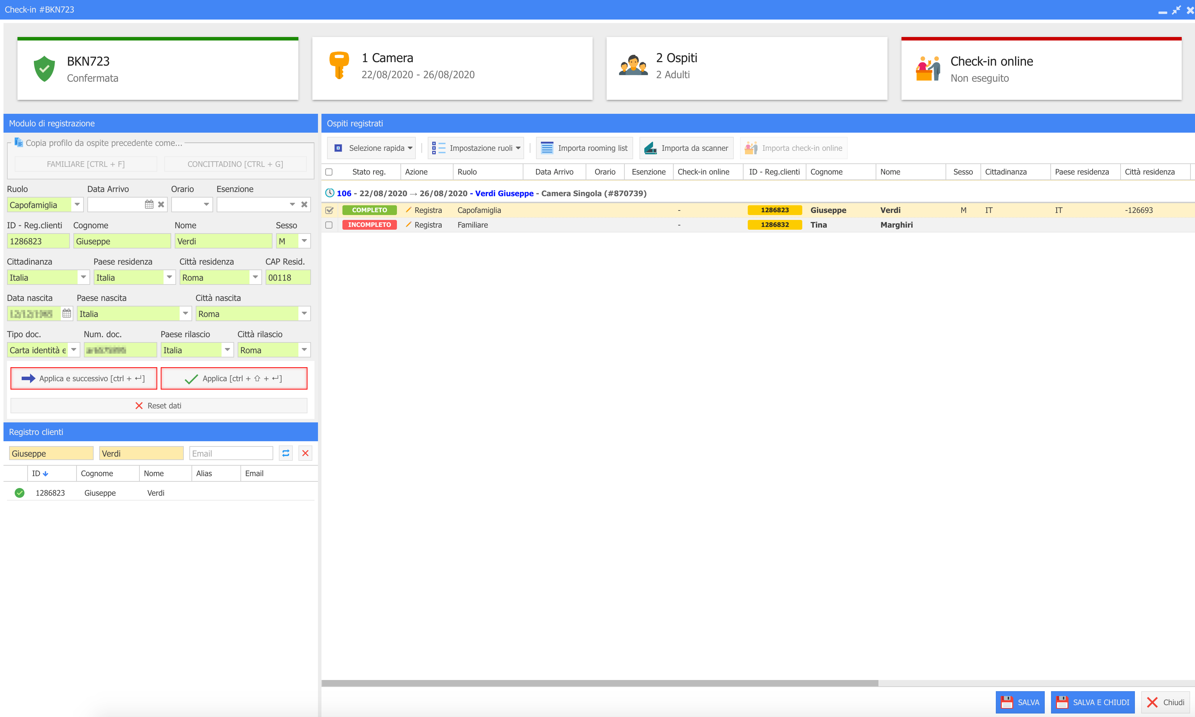
Task: Click the SALVA E CHIUDI button
Action: click(x=1092, y=702)
